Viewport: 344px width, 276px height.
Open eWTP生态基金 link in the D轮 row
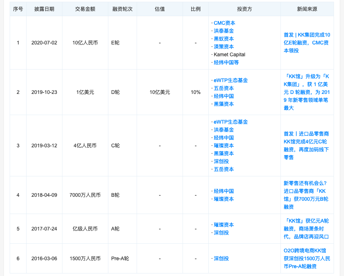[x=231, y=80]
